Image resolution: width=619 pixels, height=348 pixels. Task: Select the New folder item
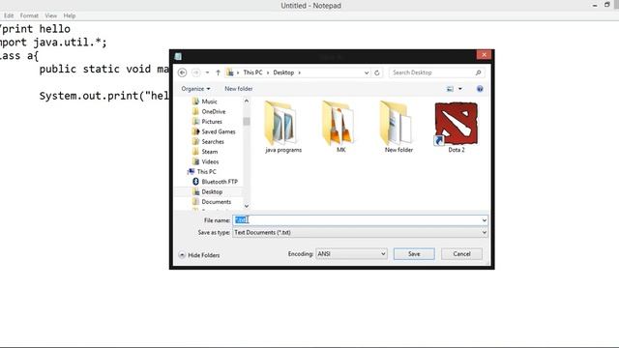pyautogui.click(x=398, y=127)
